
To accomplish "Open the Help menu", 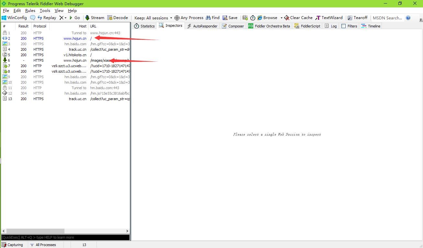I will pyautogui.click(x=72, y=10).
